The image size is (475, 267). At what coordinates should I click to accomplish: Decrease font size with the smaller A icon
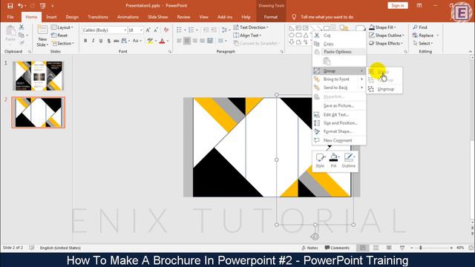(156, 30)
